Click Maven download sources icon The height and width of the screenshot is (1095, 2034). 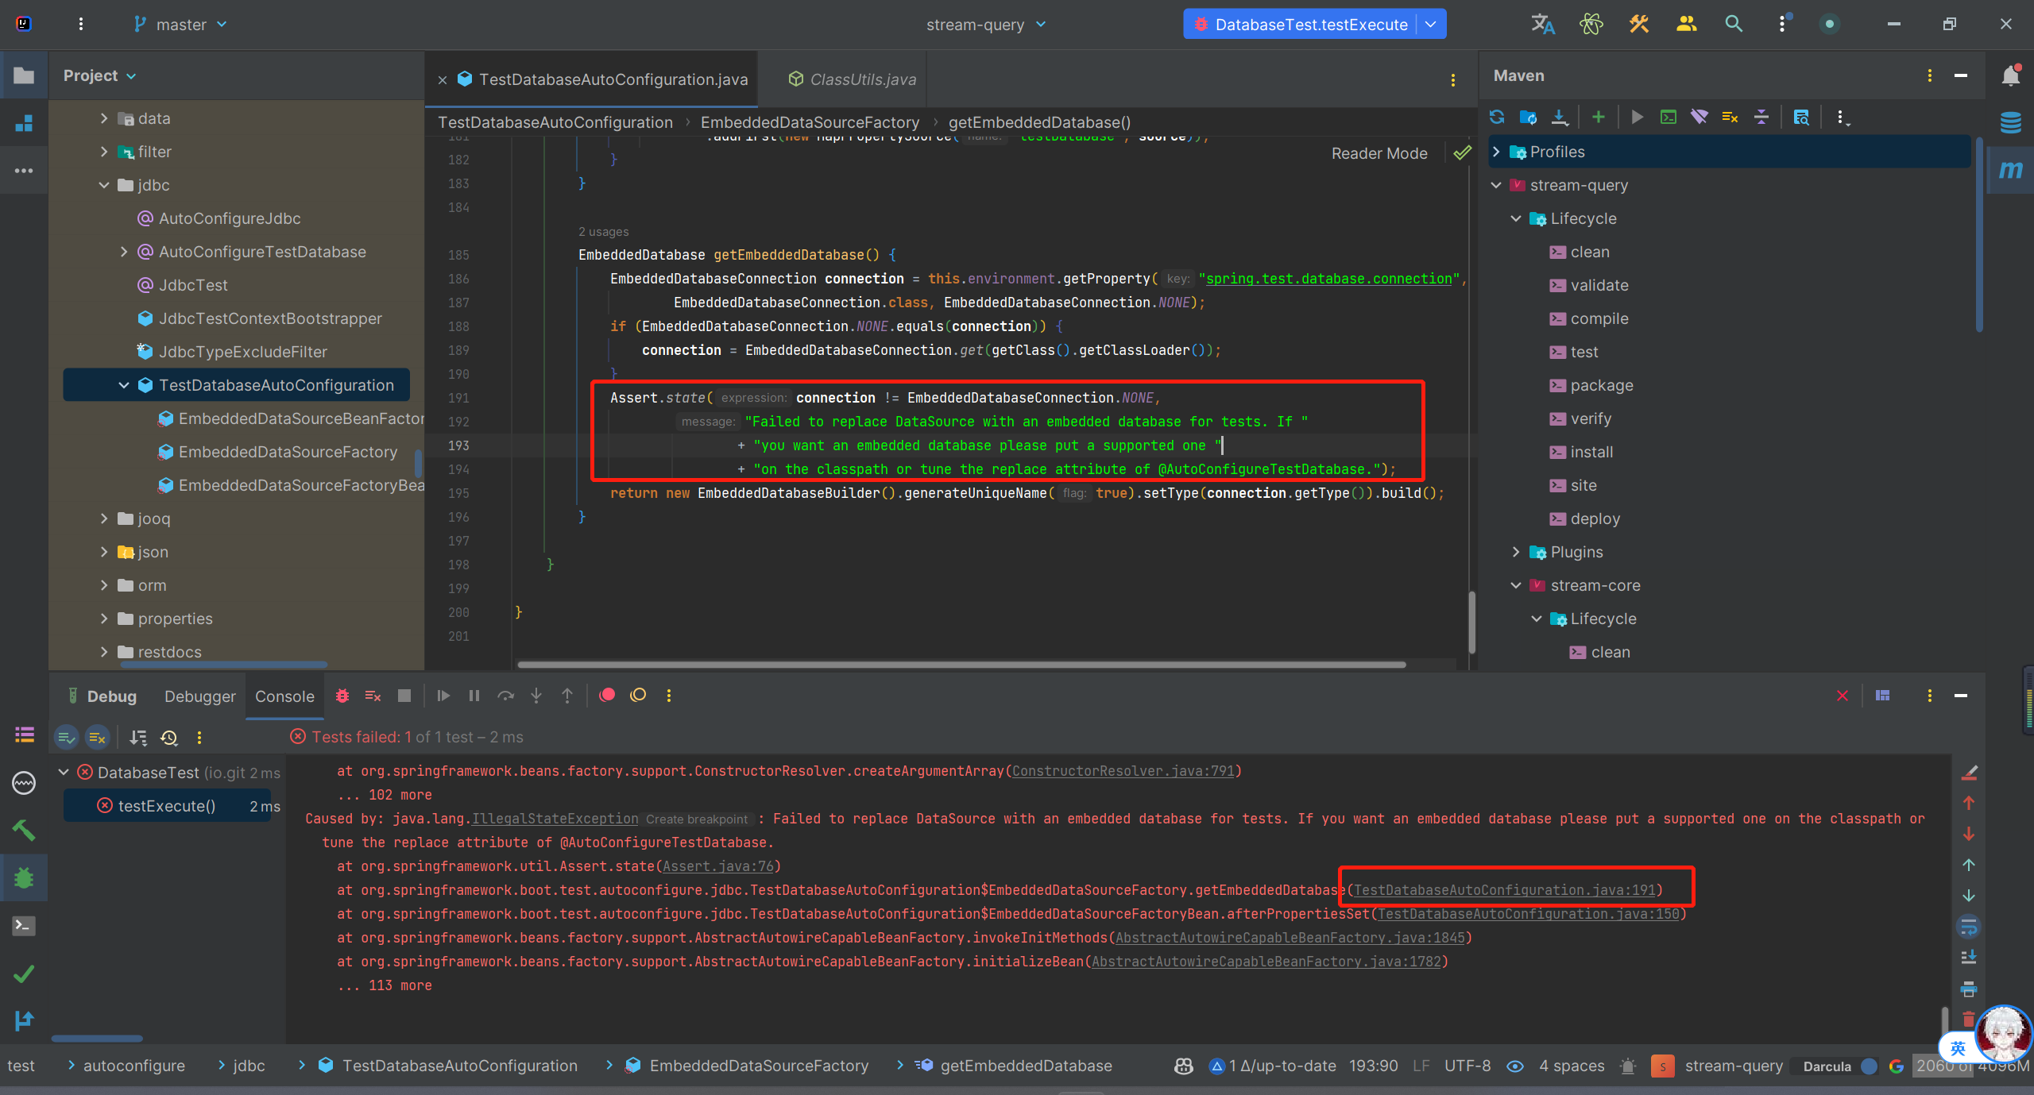coord(1559,118)
